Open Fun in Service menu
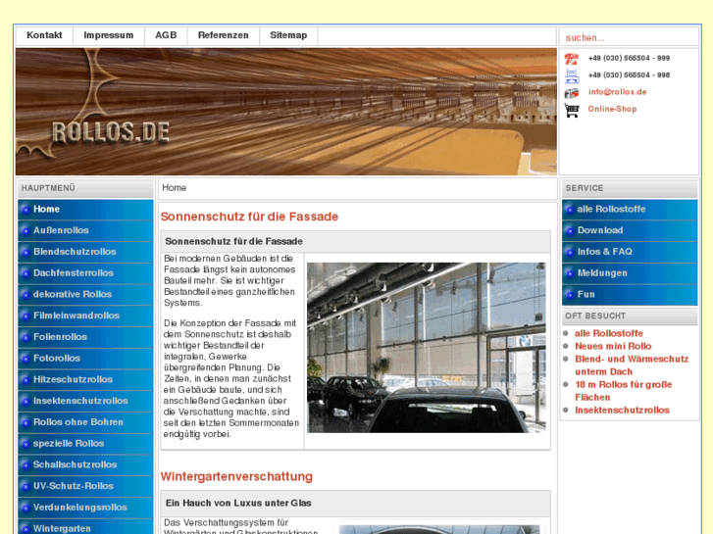 click(630, 295)
